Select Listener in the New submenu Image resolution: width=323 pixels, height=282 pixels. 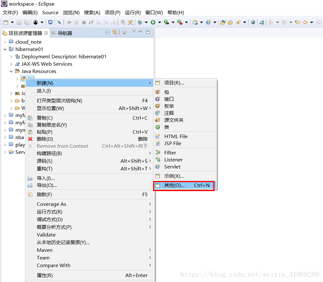tap(186, 160)
